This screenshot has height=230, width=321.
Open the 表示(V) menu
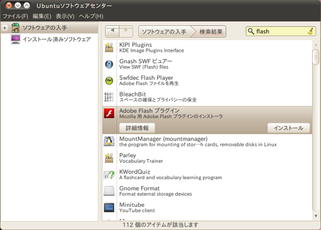point(65,16)
